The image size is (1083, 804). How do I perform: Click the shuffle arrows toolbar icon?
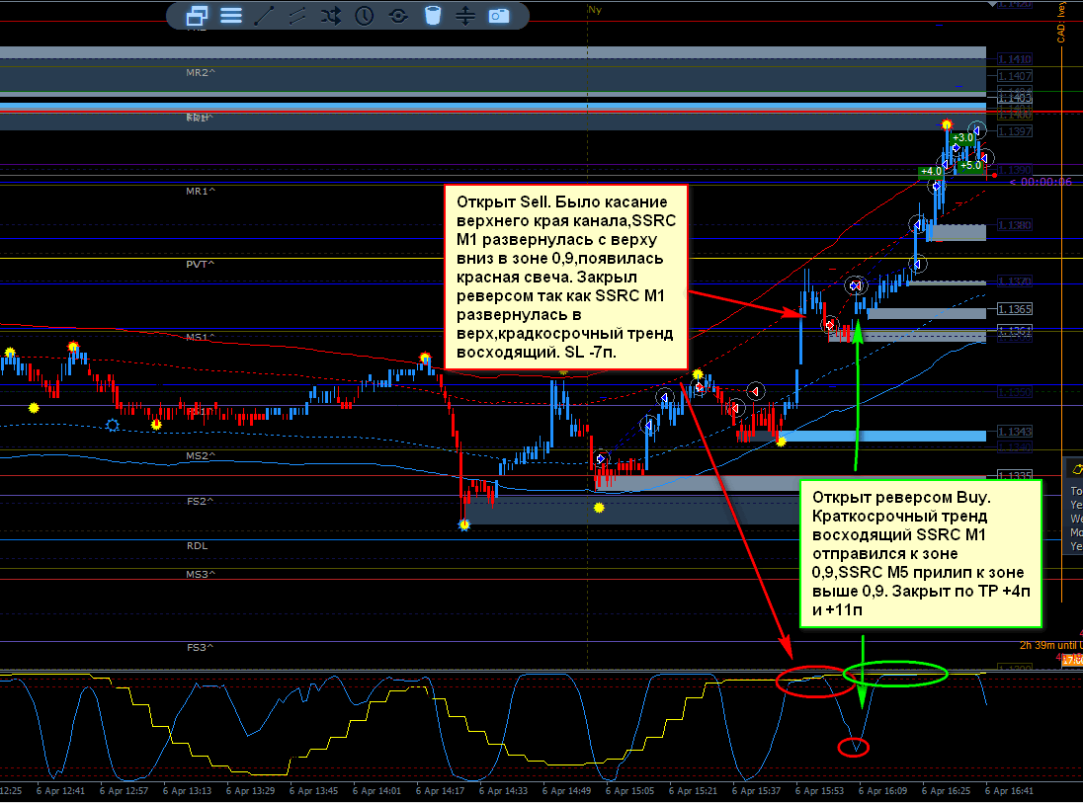click(331, 15)
